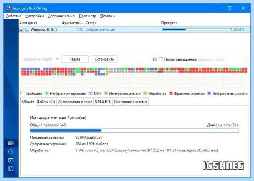Minimize the Auslogics Disk Defrag window
Image resolution: width=254 pixels, height=181 pixels.
[x=215, y=8]
